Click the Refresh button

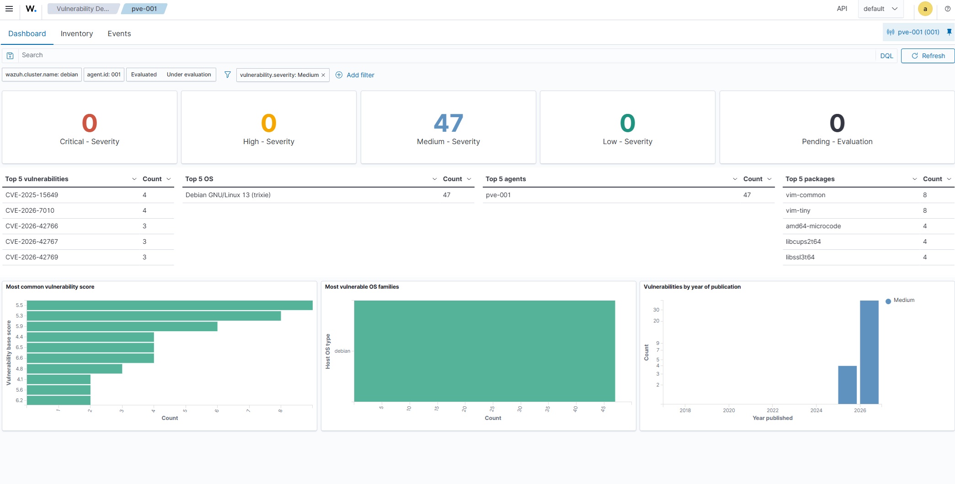[928, 56]
